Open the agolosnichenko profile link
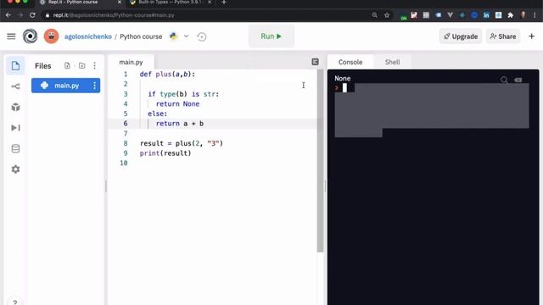This screenshot has width=543, height=305. click(x=88, y=36)
